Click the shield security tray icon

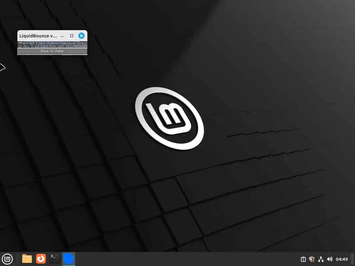pos(312,259)
